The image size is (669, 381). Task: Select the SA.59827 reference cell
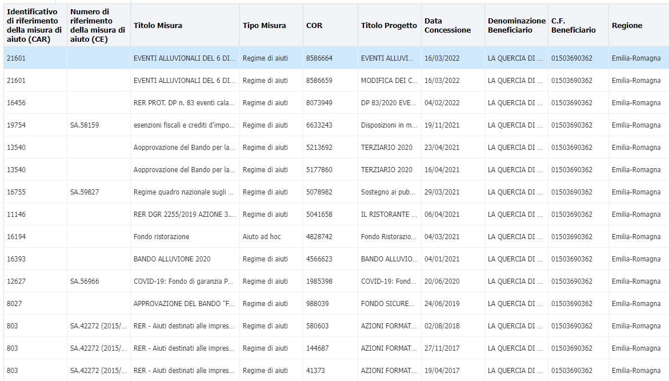click(85, 192)
